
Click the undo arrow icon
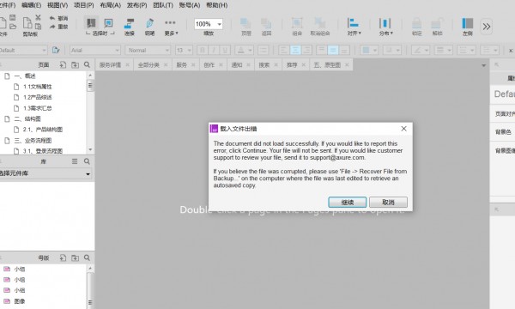pyautogui.click(x=52, y=18)
